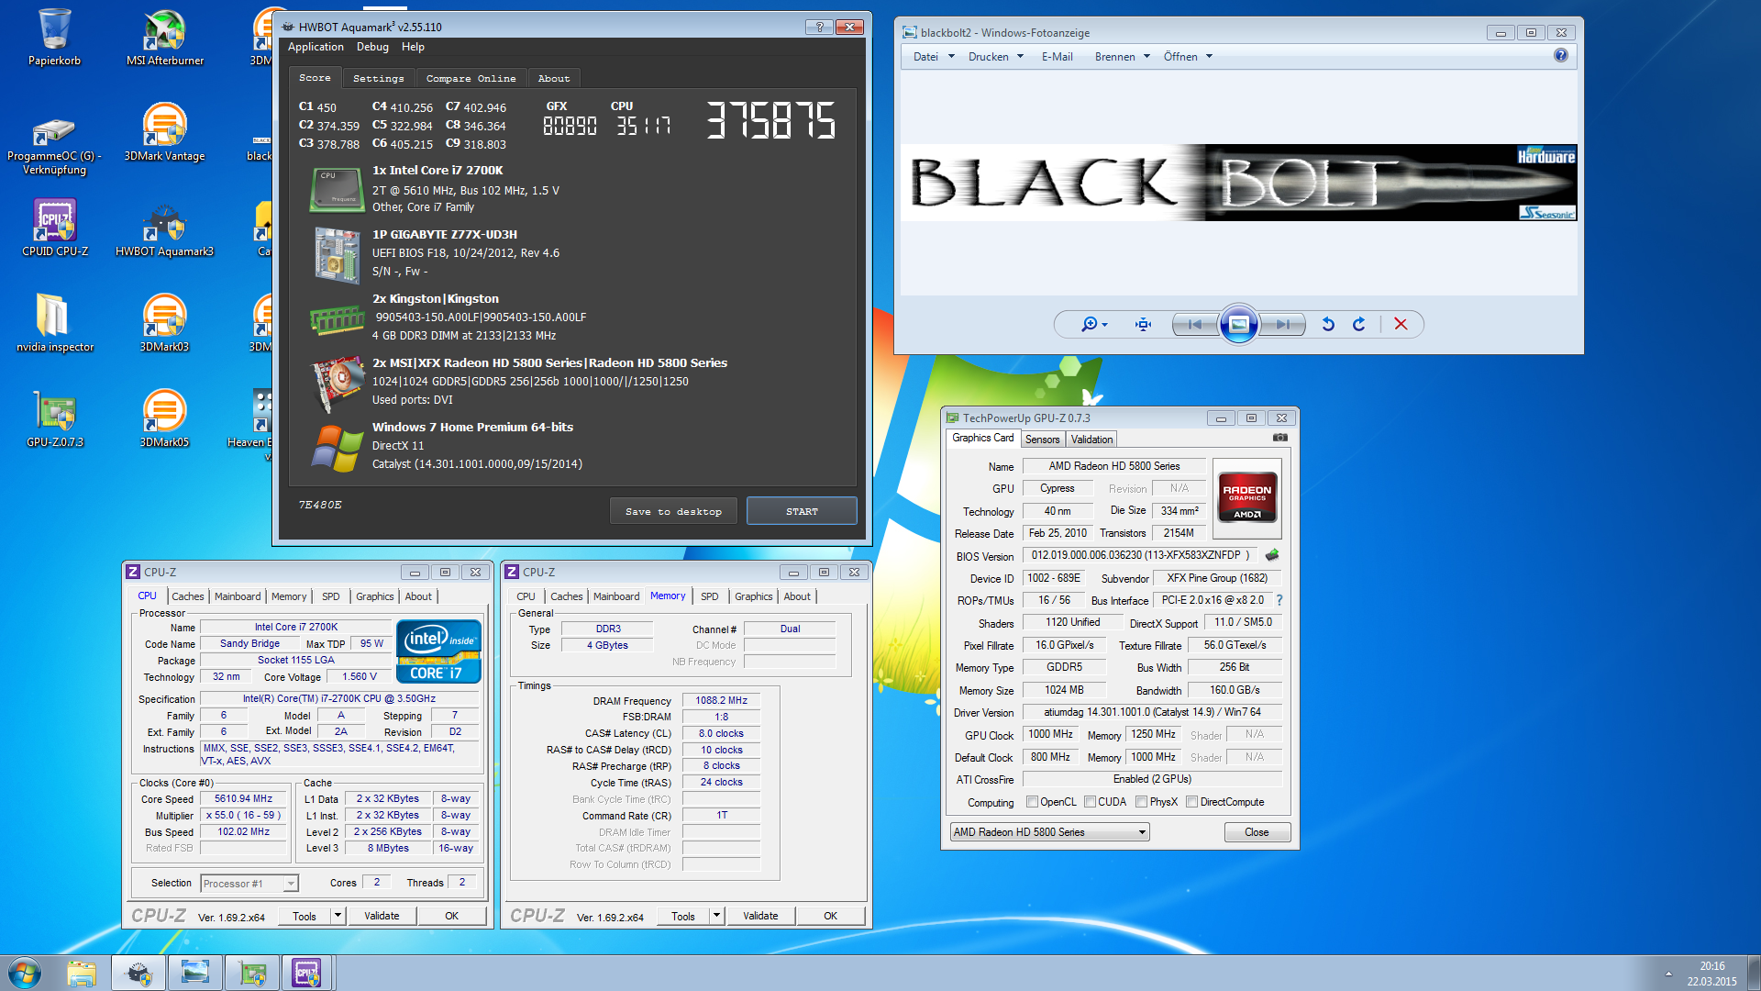
Task: Open Validation tab in GPU-Z
Action: tap(1091, 440)
